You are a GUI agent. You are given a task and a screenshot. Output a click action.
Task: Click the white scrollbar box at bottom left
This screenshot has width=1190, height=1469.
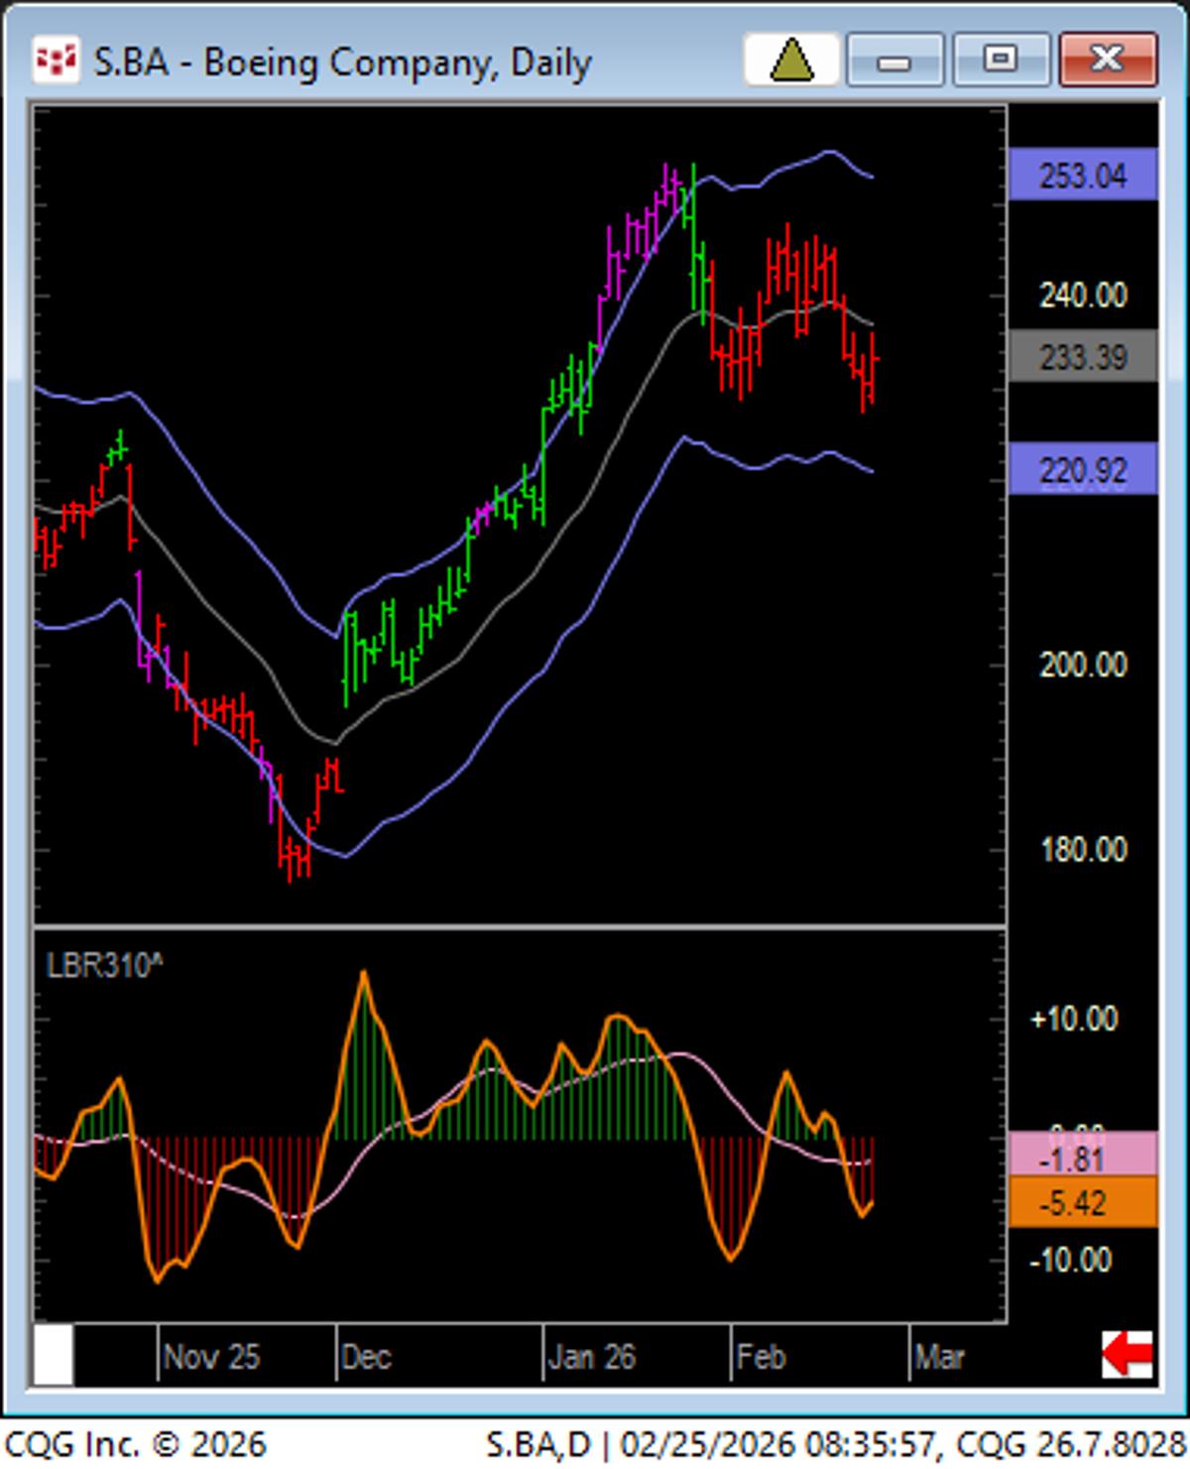[55, 1356]
